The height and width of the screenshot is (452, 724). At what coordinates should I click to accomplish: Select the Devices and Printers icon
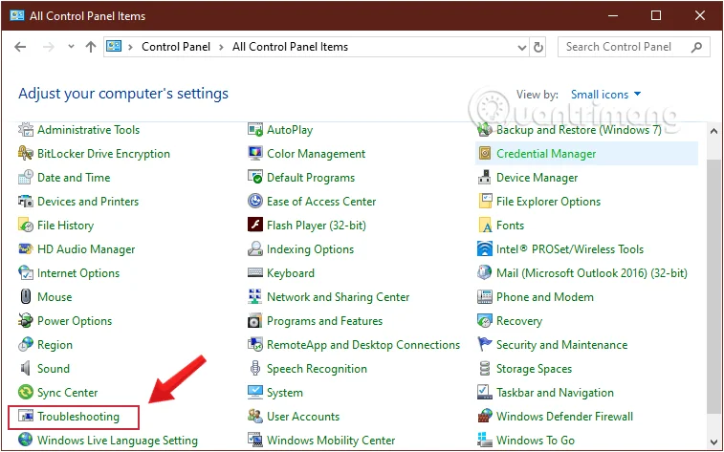[x=26, y=202]
